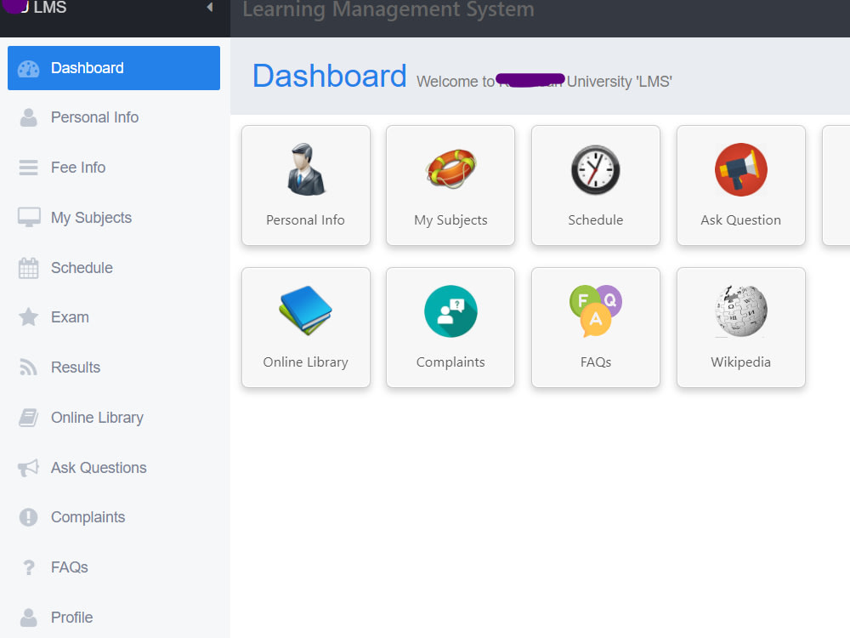Click the Schedule tile label
Viewport: 850px width, 638px height.
pos(595,219)
